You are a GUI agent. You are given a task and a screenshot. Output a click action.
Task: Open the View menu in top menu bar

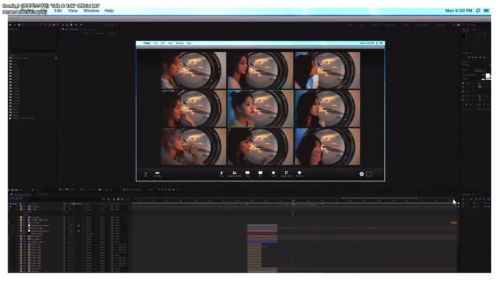click(x=73, y=11)
